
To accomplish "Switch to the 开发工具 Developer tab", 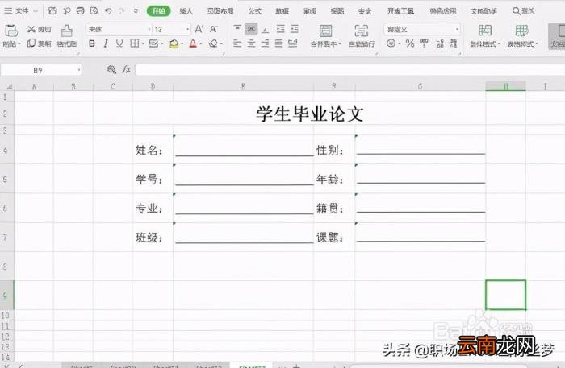I will (x=400, y=11).
